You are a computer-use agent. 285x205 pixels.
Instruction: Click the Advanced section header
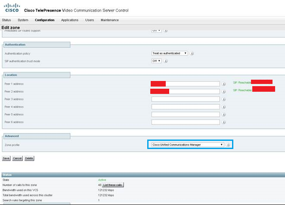click(x=37, y=136)
